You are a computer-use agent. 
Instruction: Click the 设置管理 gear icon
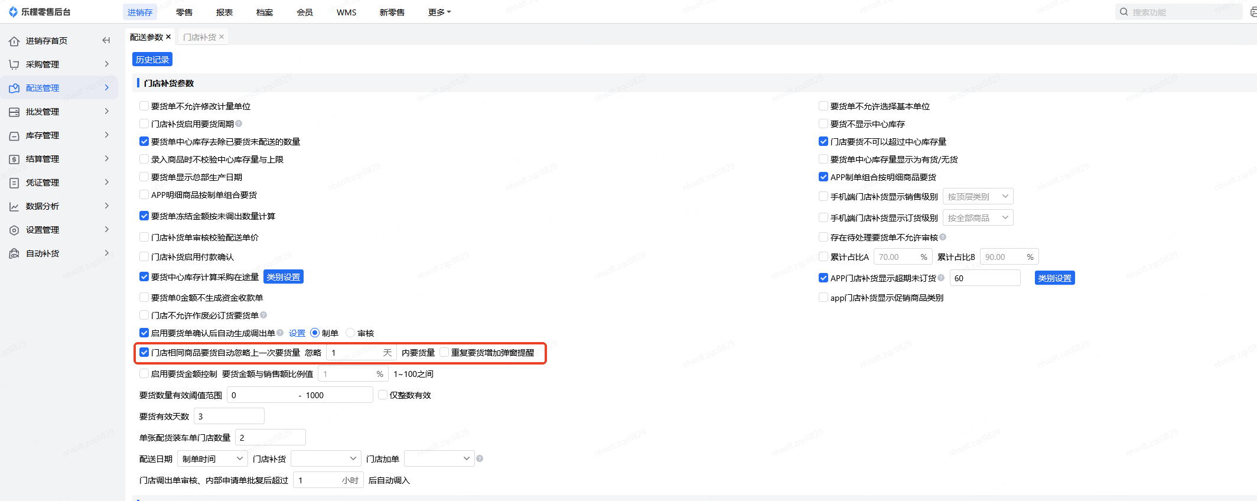click(14, 230)
